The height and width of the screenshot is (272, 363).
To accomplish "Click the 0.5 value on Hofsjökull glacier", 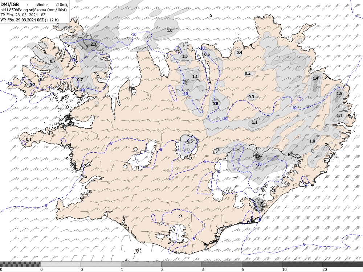I will (190, 141).
